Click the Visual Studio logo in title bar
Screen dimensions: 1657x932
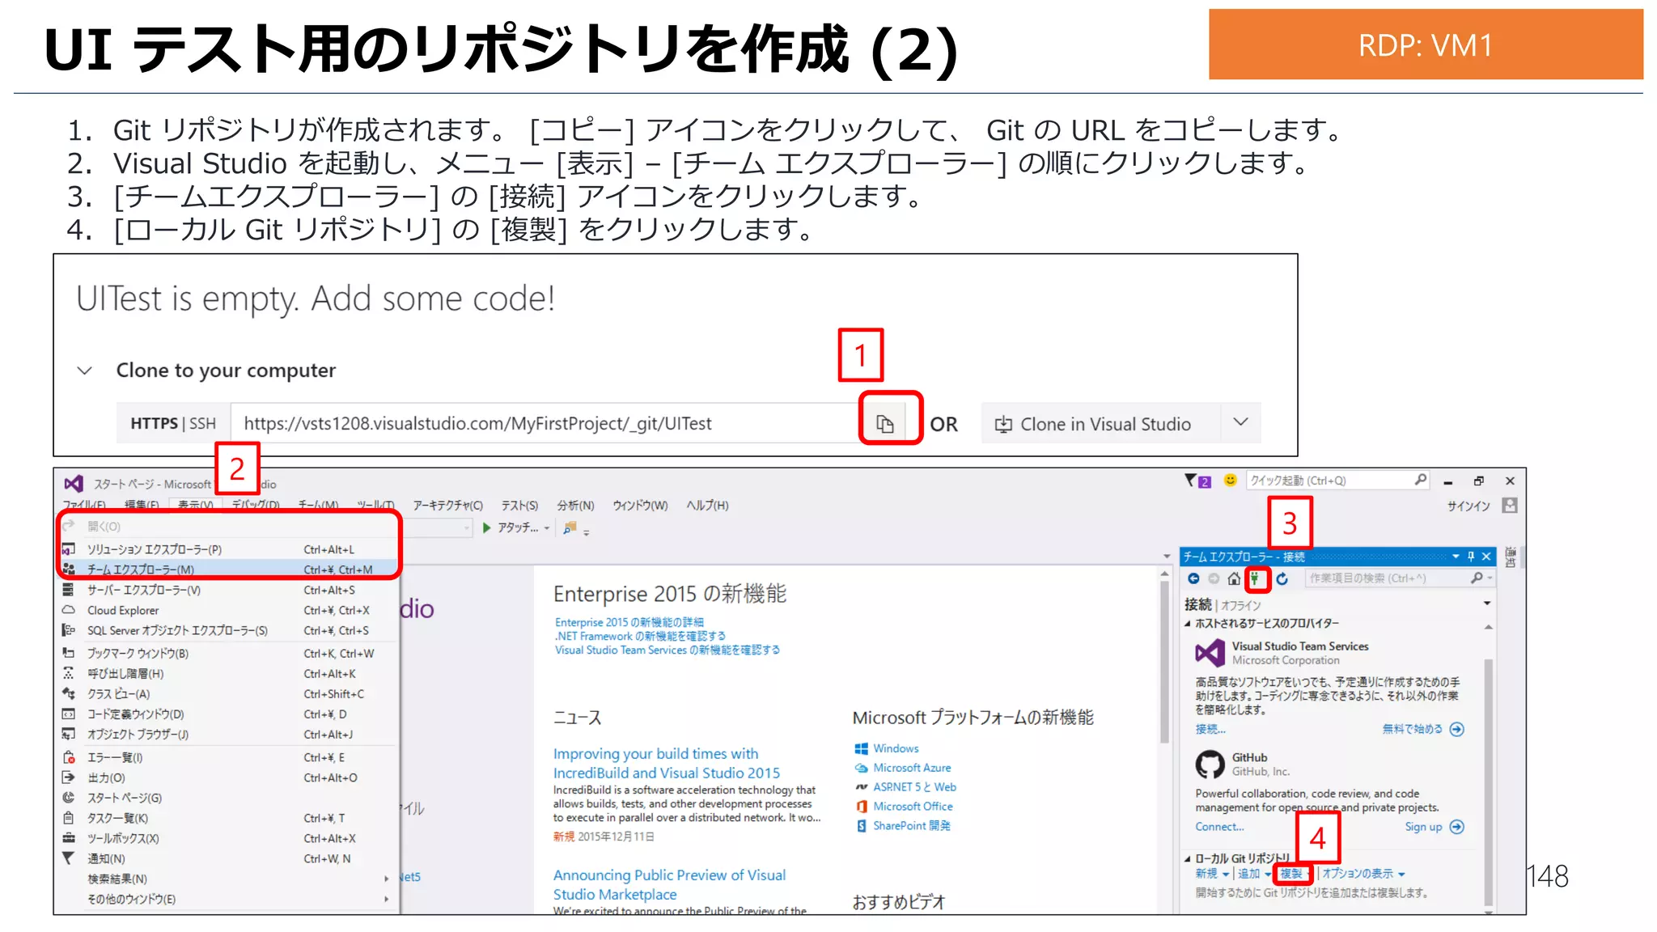coord(74,484)
